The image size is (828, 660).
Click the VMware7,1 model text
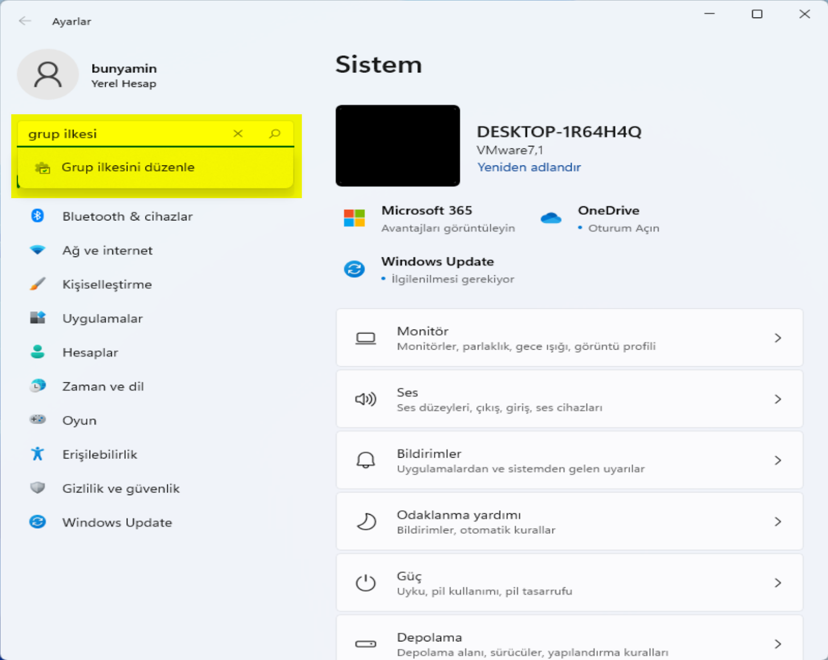point(510,150)
